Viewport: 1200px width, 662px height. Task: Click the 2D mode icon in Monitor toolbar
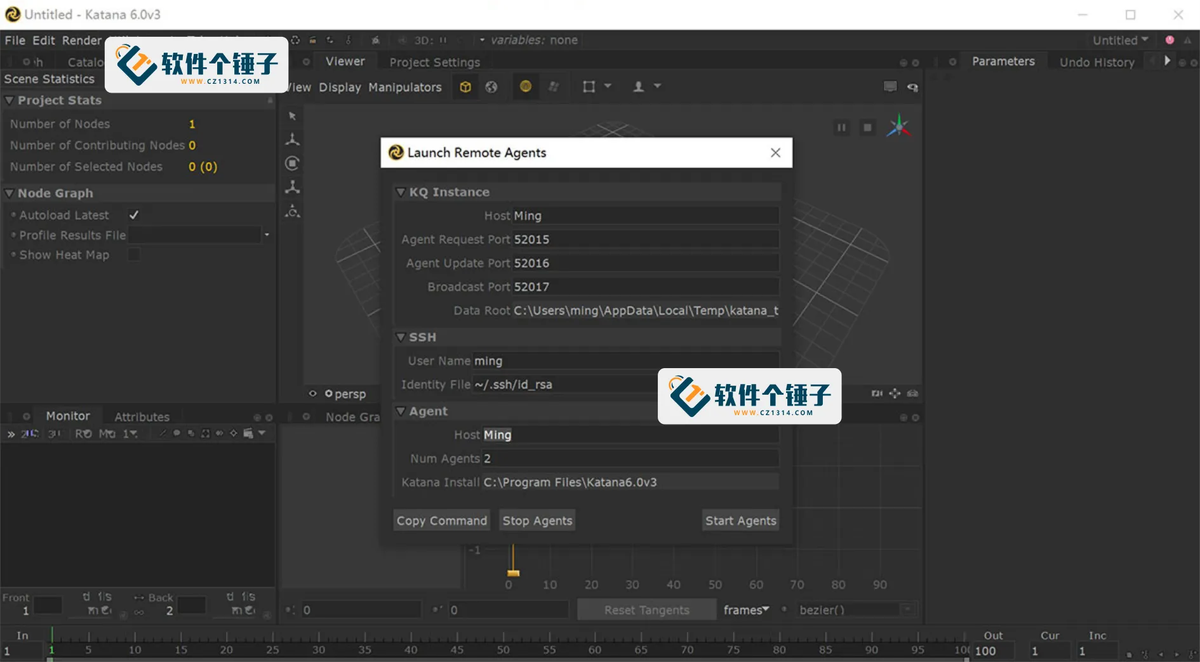[30, 434]
